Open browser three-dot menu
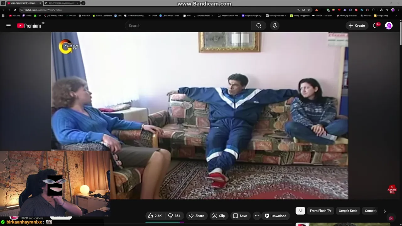 tap(399, 10)
